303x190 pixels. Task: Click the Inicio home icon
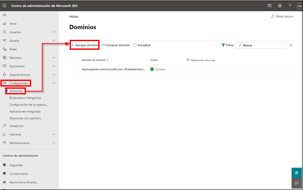[x=4, y=23]
